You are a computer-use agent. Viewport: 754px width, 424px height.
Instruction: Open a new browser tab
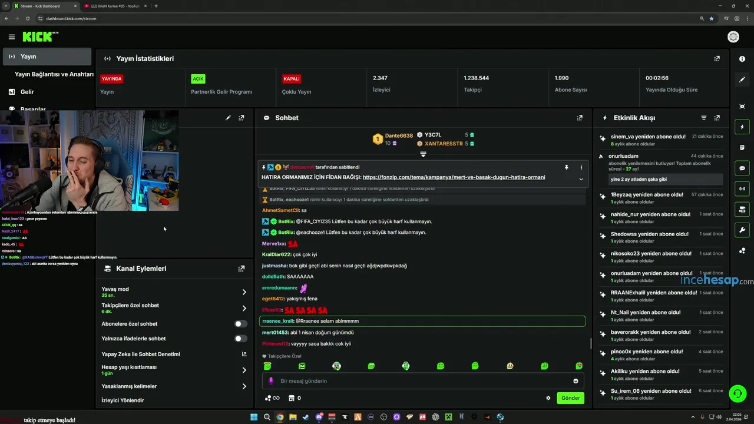pyautogui.click(x=156, y=6)
